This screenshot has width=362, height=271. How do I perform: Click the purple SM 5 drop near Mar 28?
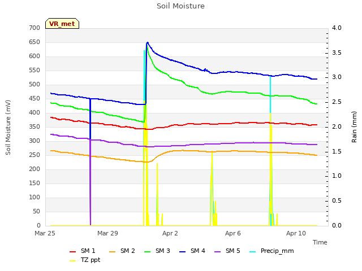[x=90, y=182]
